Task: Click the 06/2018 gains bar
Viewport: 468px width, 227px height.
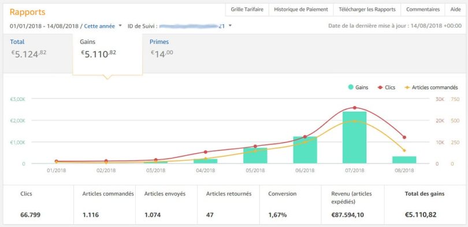Action: tap(304, 150)
